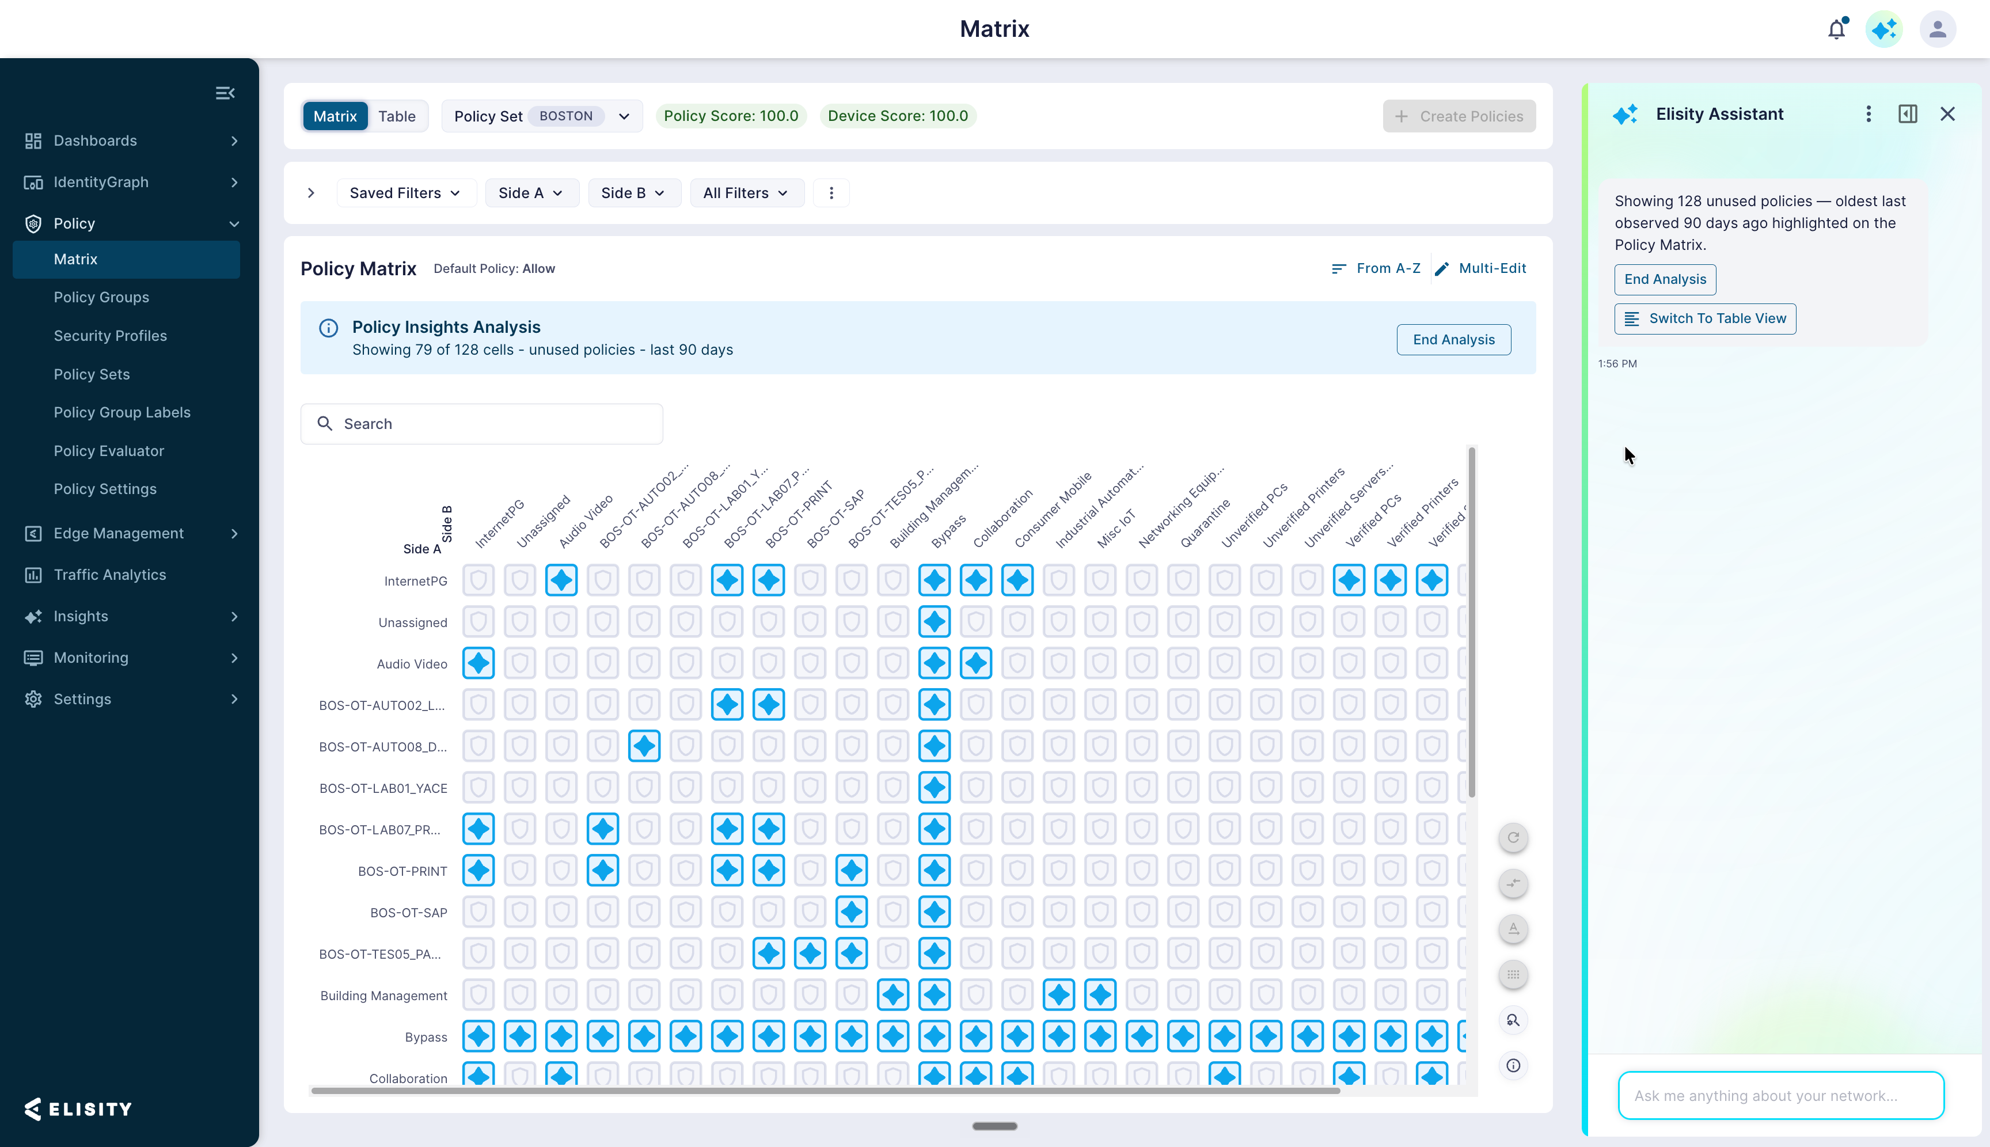Select highlighted cell InternetPG row, Audio Video column
Screen dimensions: 1990x1147
point(561,580)
